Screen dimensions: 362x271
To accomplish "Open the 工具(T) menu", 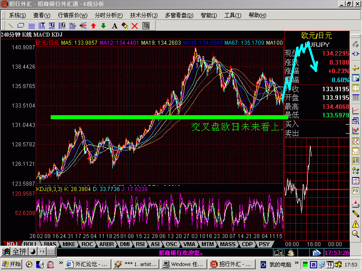I will [233, 15].
